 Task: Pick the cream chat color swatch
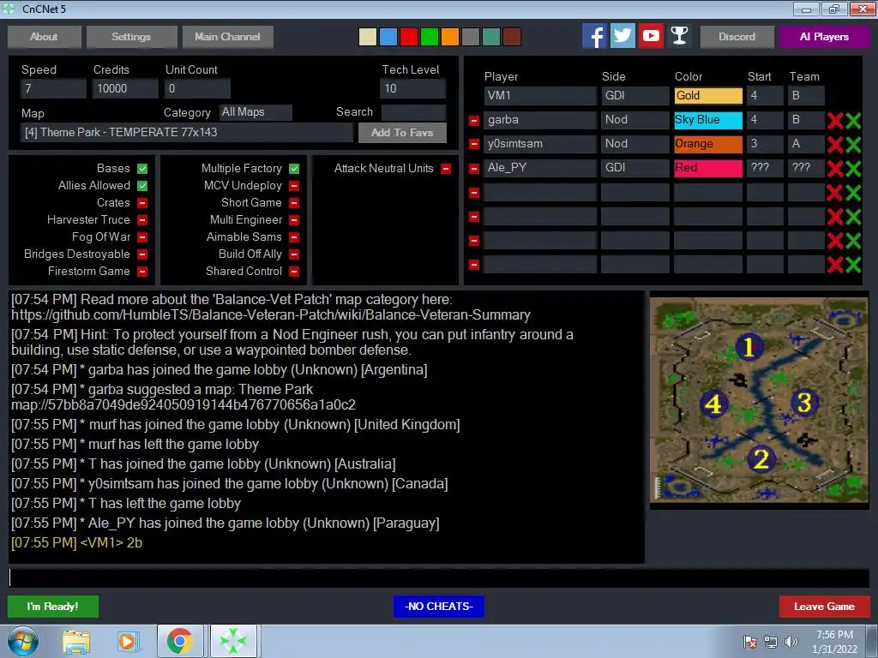pyautogui.click(x=367, y=37)
